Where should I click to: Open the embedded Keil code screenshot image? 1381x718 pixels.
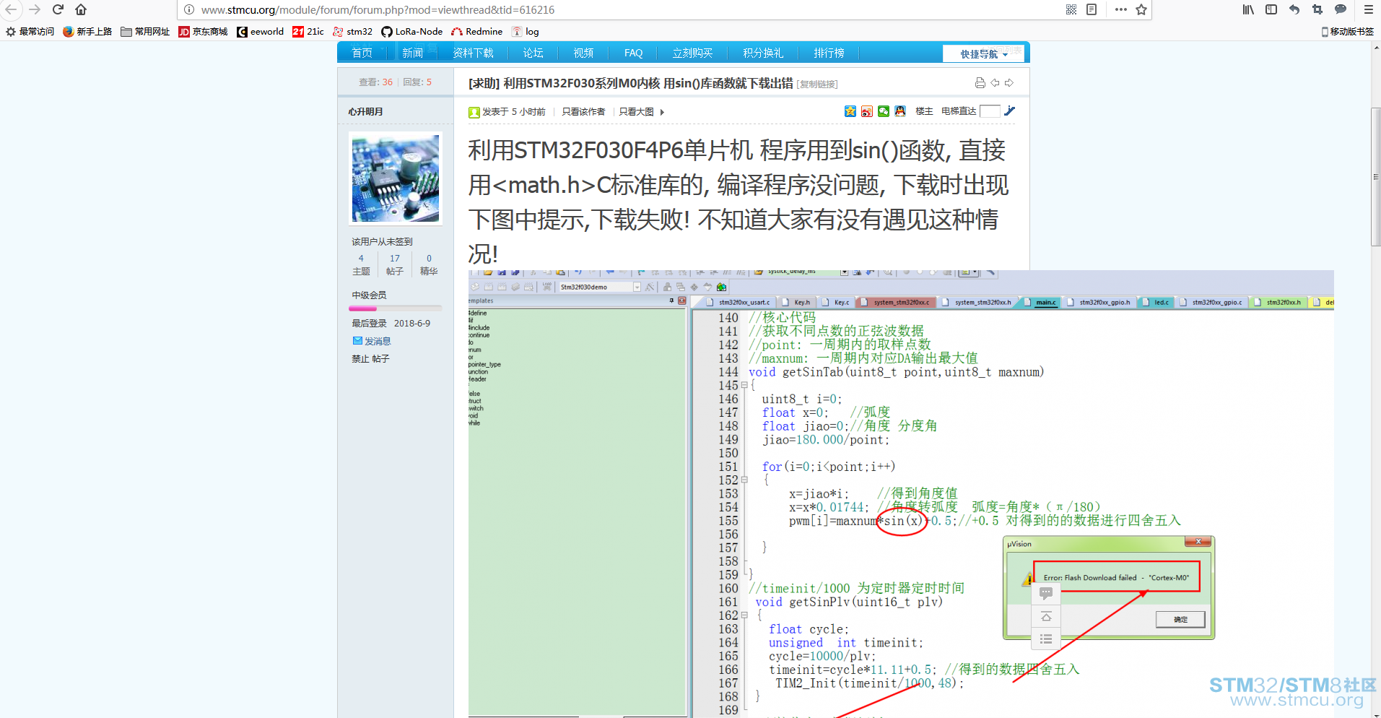901,494
